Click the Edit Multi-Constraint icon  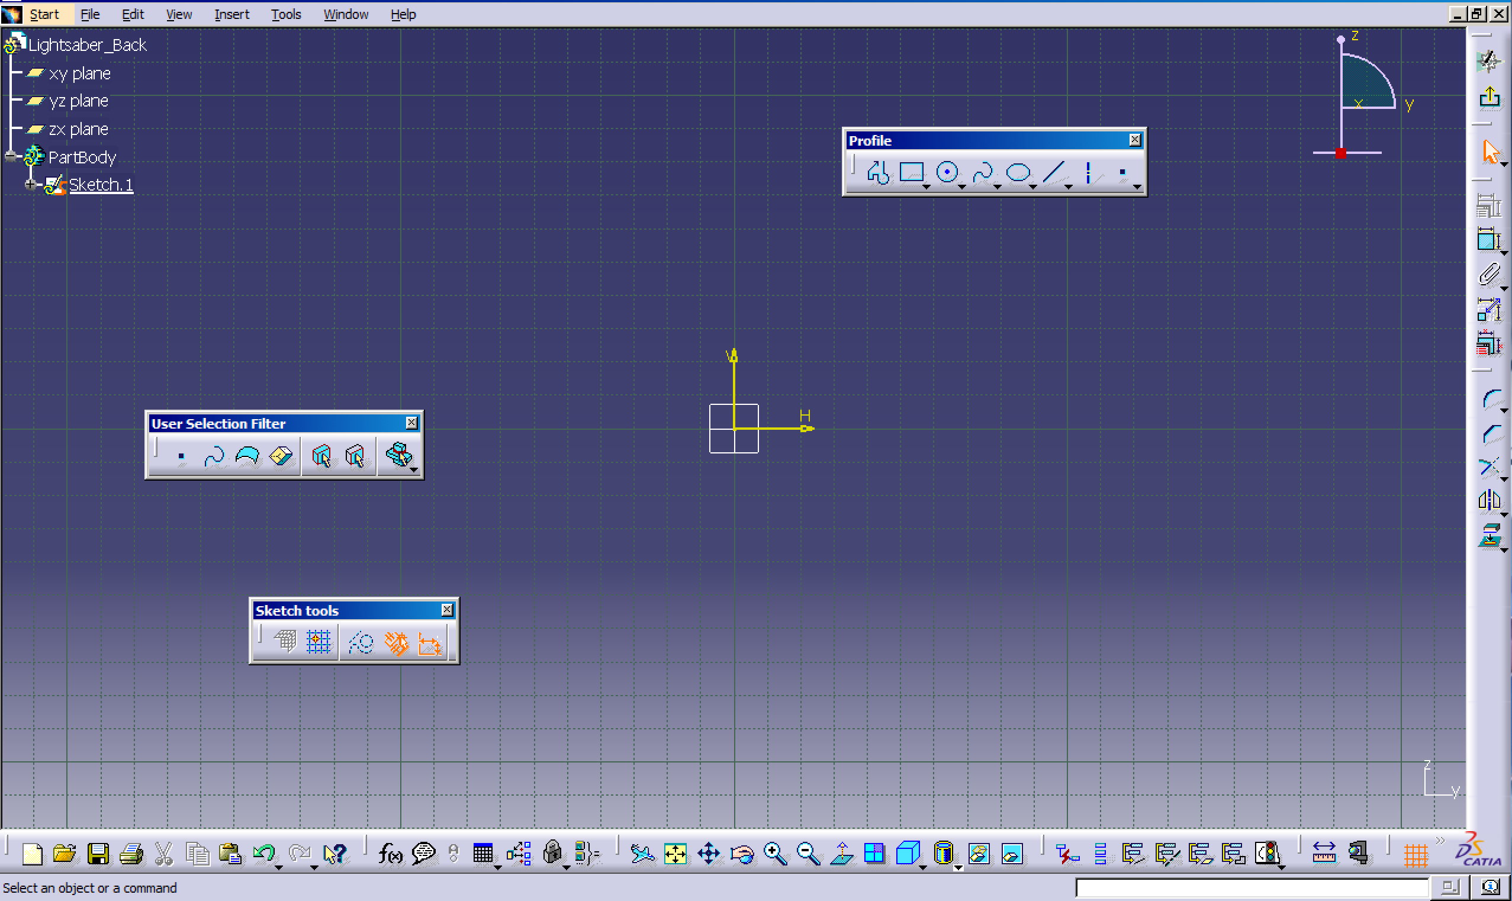pos(1490,343)
